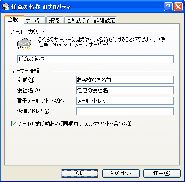Click the 適用(A) button
Viewport: 185px width, 182px height.
click(162, 173)
